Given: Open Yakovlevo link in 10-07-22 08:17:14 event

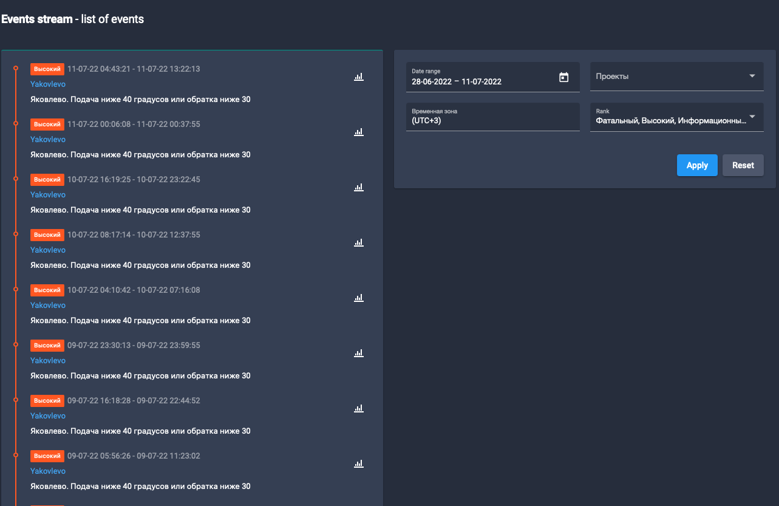Looking at the screenshot, I should click(48, 250).
